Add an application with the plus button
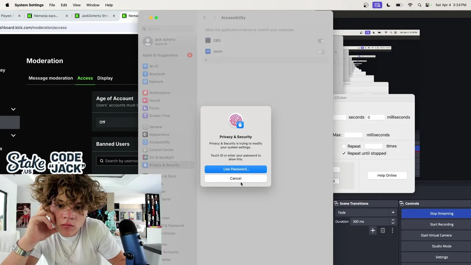 coord(206,60)
